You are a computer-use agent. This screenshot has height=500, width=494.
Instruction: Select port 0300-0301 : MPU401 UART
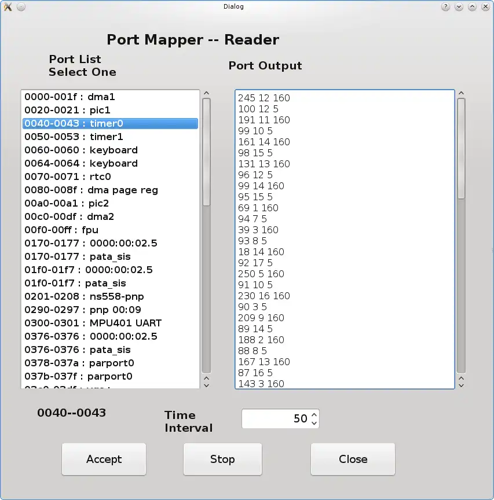pos(110,323)
